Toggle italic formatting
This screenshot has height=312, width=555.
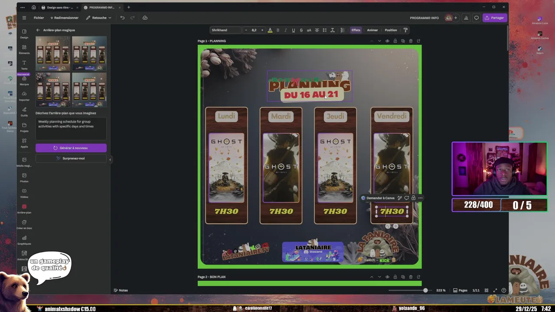tap(286, 30)
